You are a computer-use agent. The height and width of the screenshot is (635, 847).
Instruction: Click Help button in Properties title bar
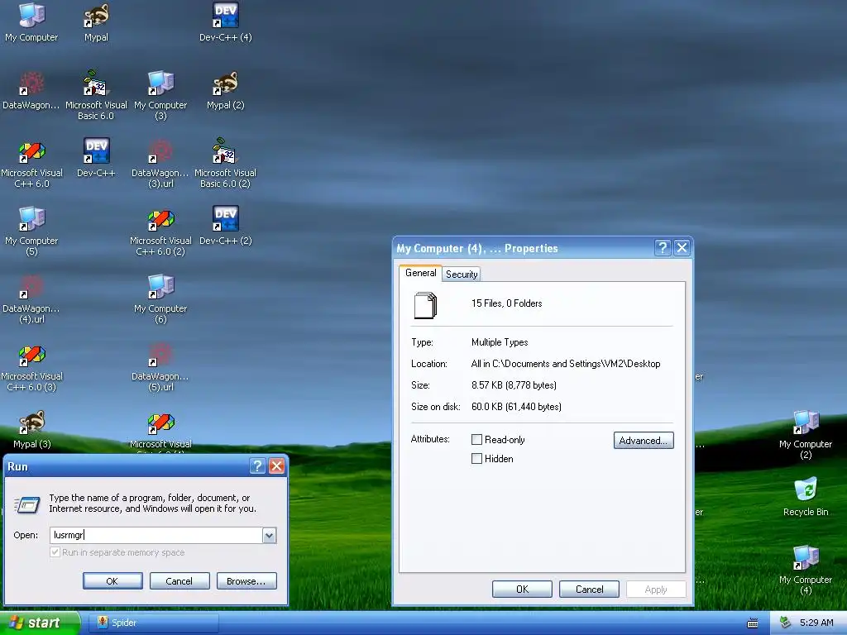[663, 248]
